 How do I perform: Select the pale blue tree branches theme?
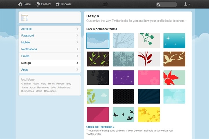(123, 41)
